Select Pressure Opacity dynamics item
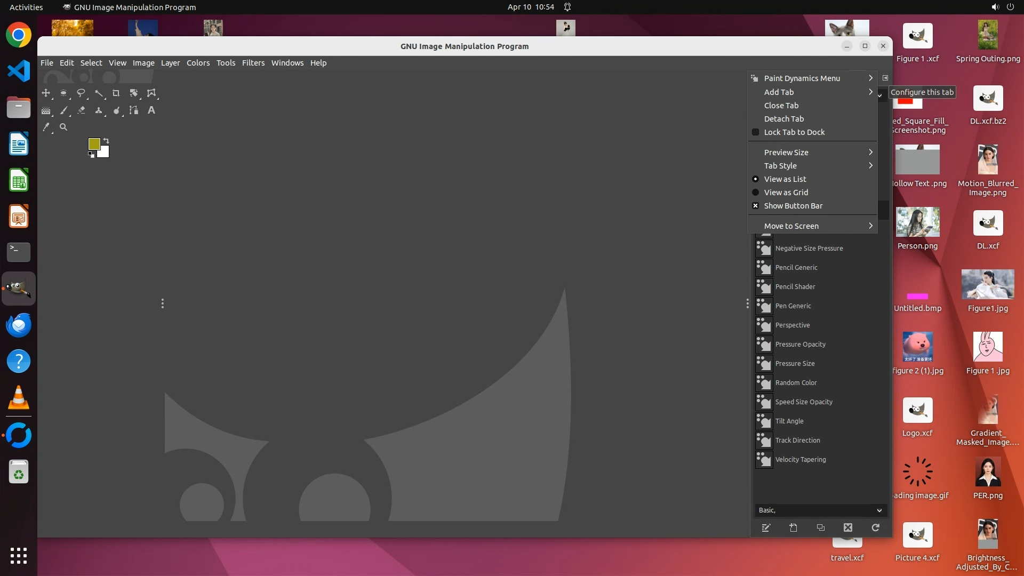1024x576 pixels. point(800,345)
